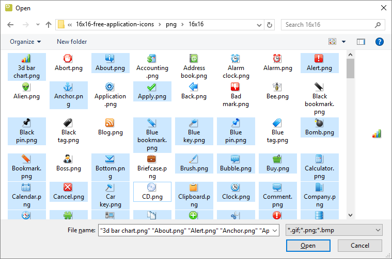392x259 pixels.
Task: Click the file list scrollbar down arrow
Action: click(350, 215)
